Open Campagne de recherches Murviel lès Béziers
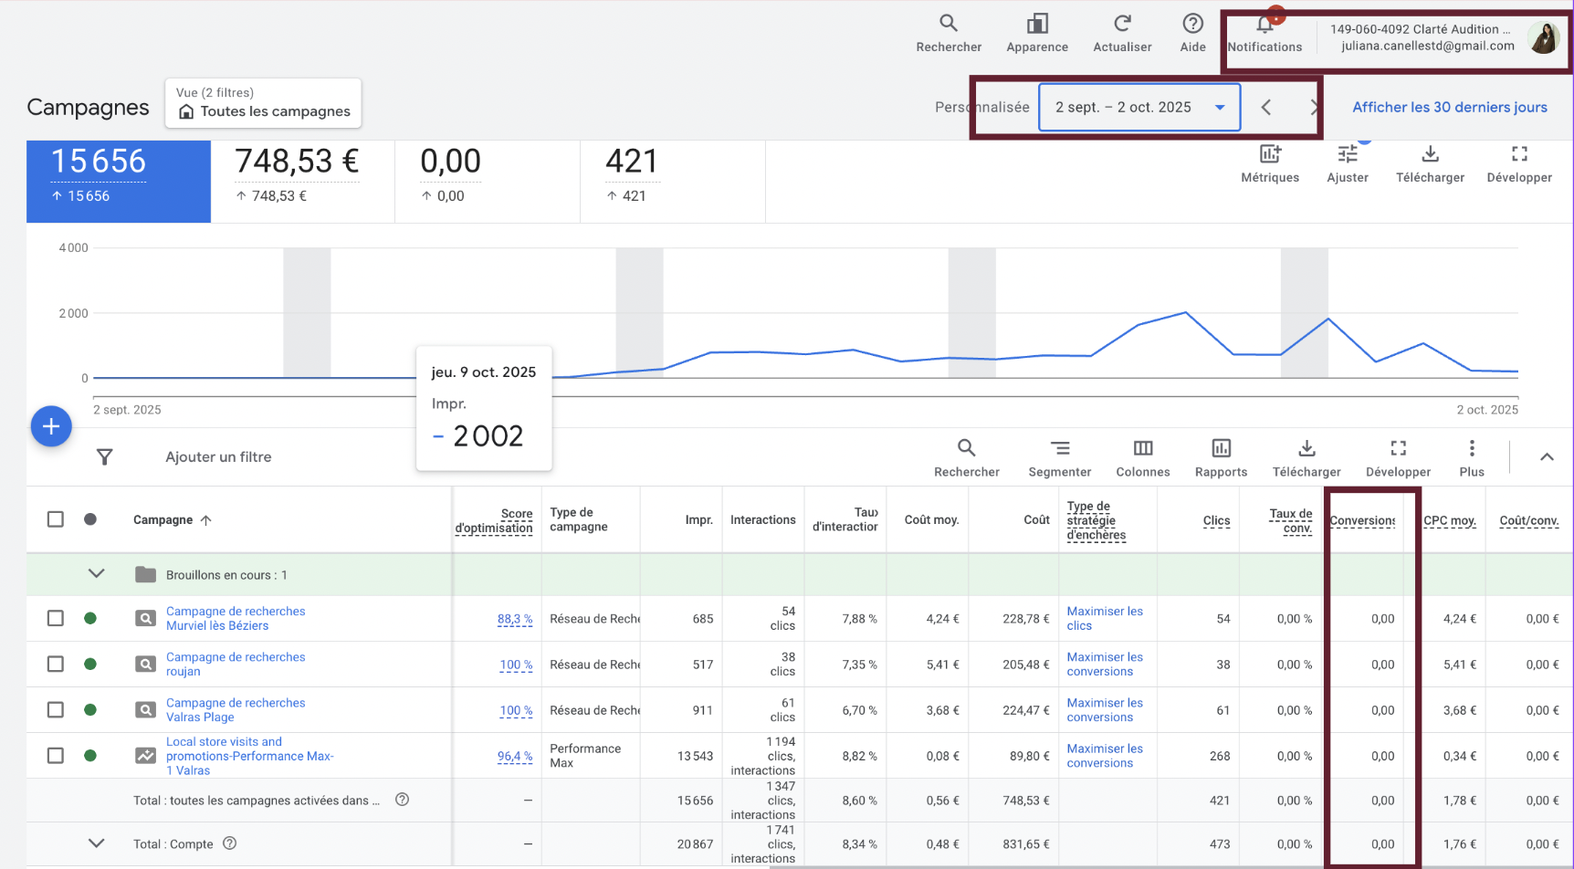Viewport: 1574px width, 869px height. 236,618
